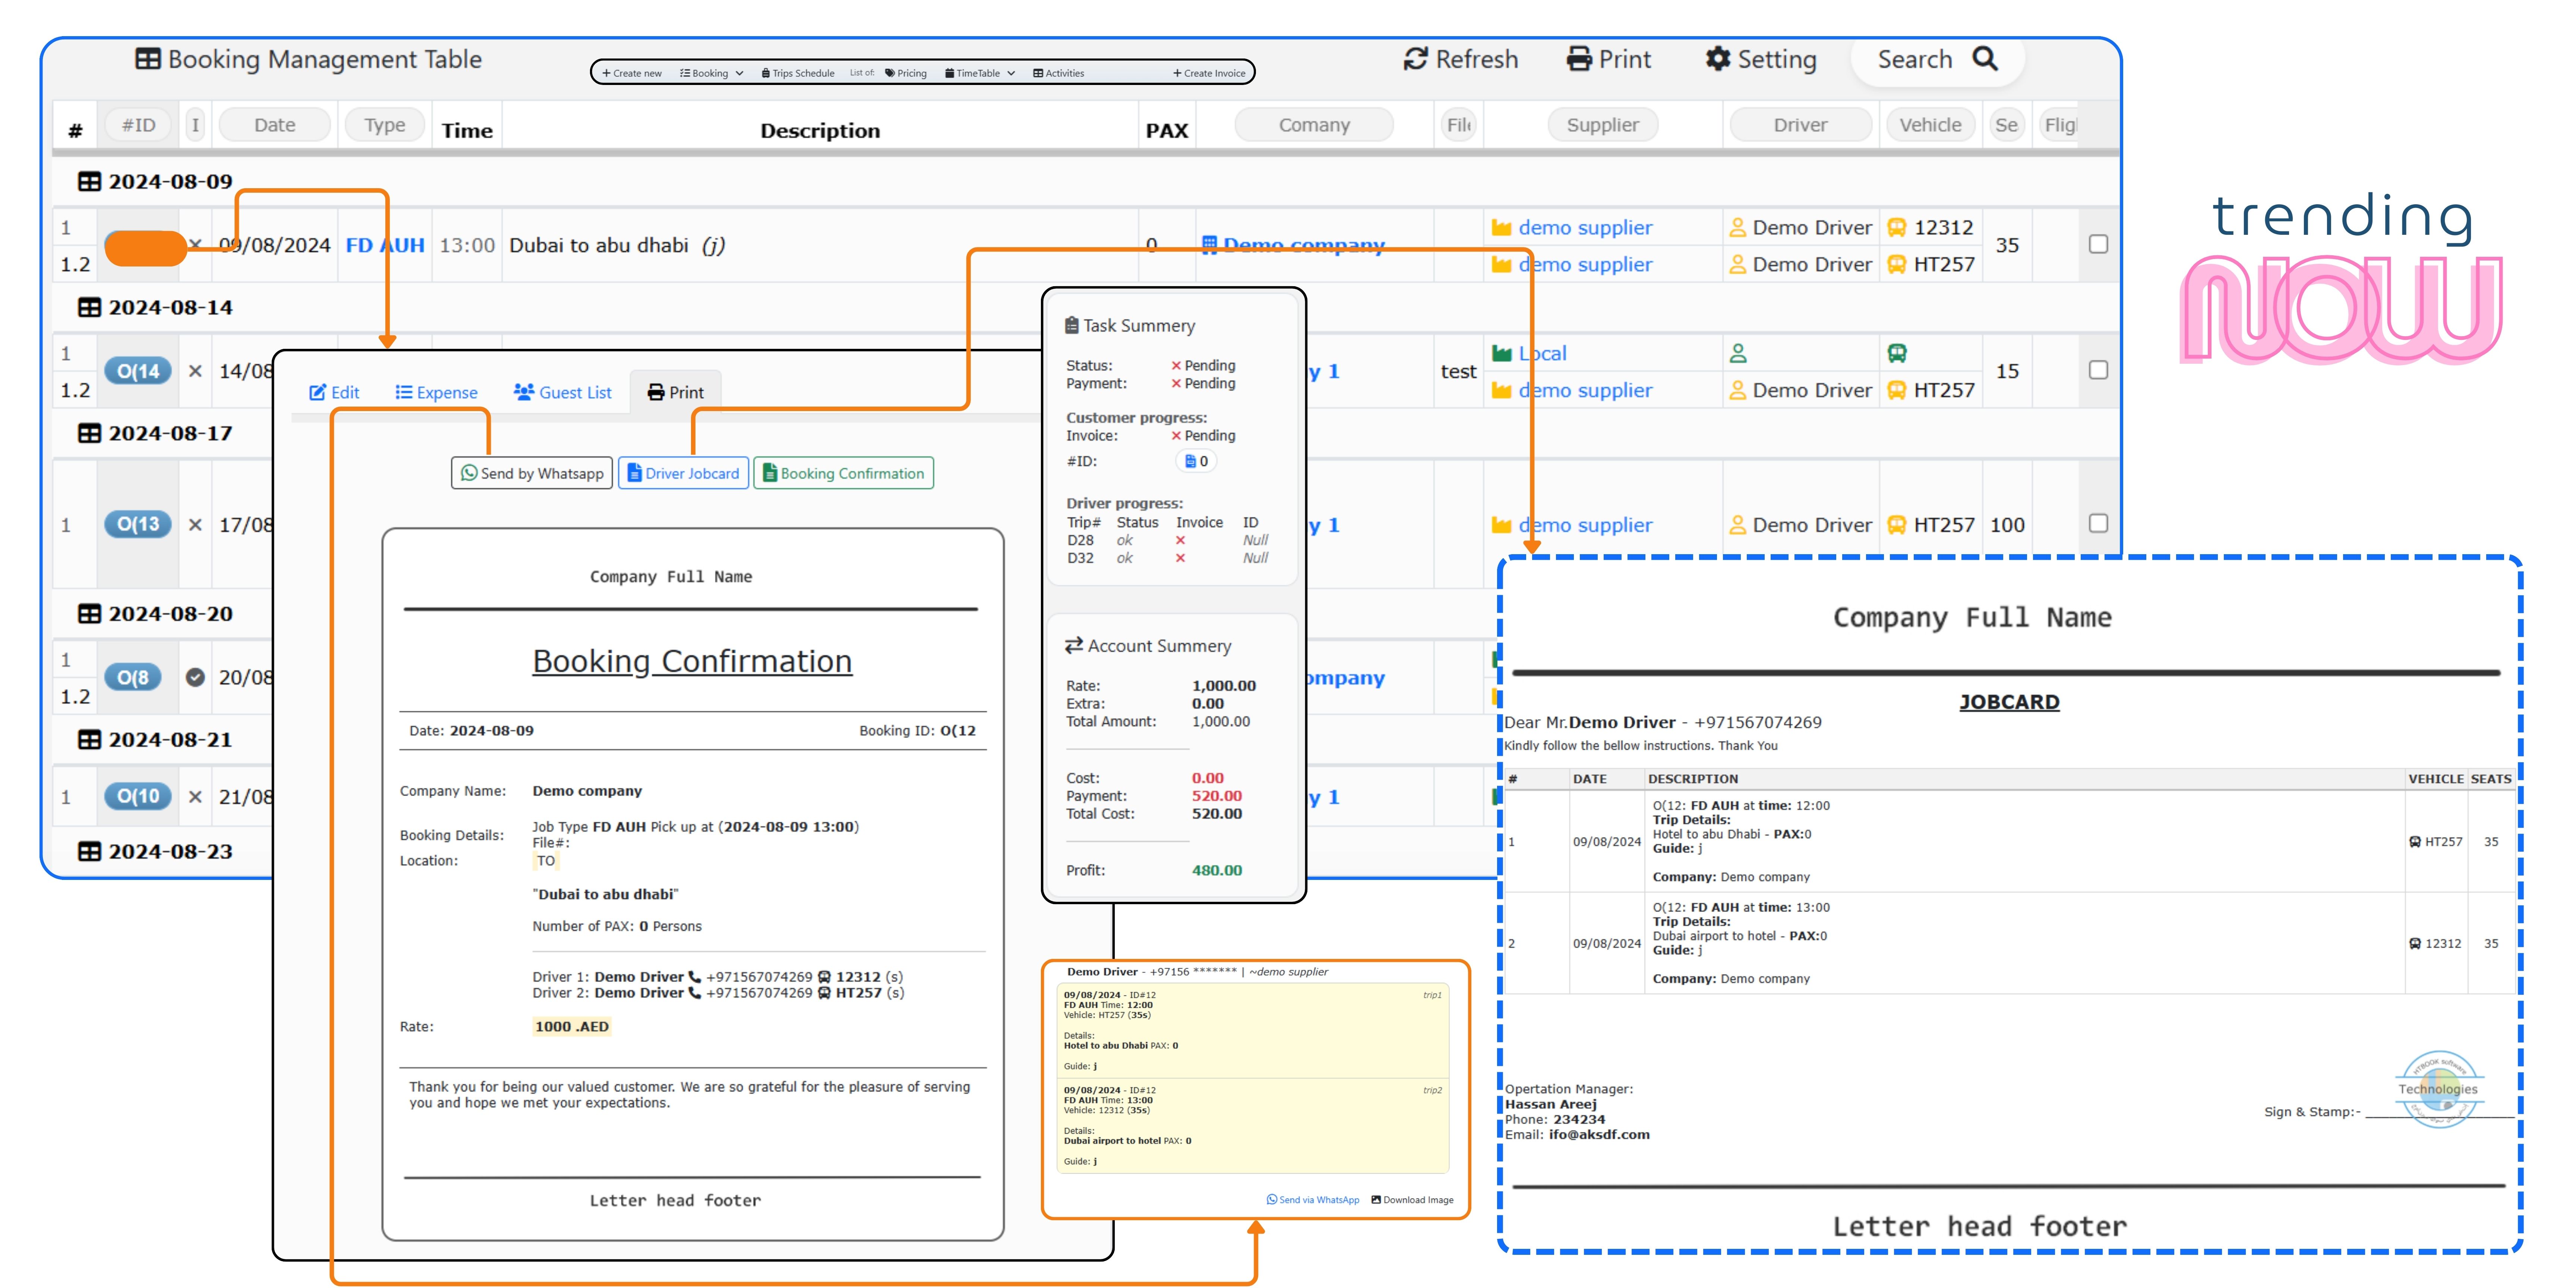
Task: Click the empty driver icon in Local row
Action: click(1738, 353)
